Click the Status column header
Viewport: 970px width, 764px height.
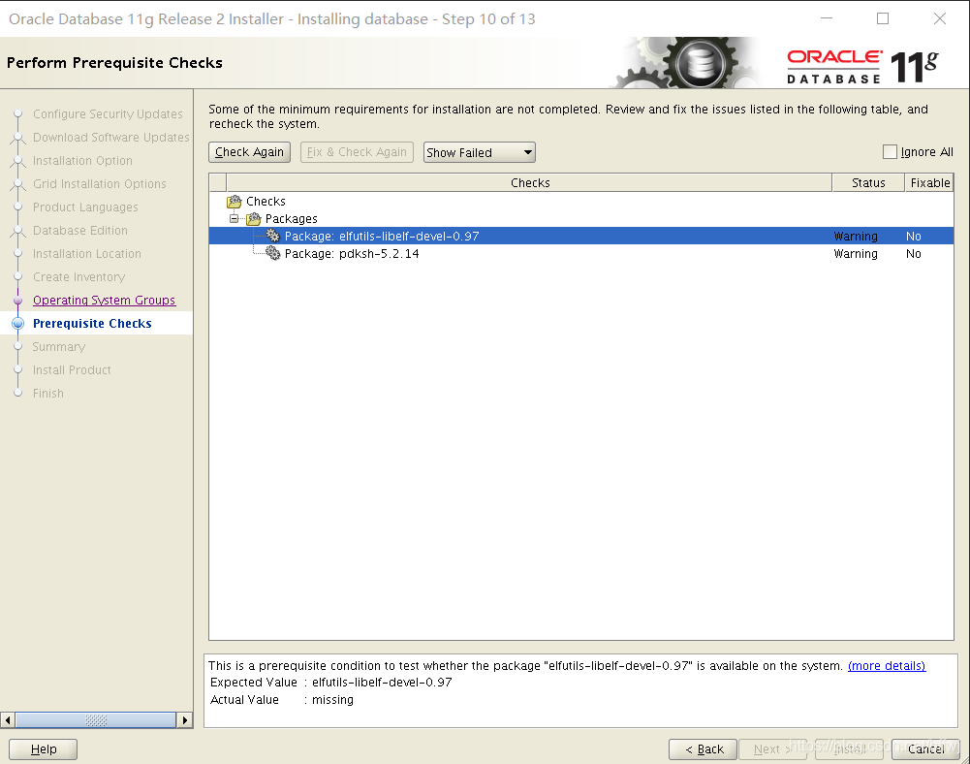868,182
